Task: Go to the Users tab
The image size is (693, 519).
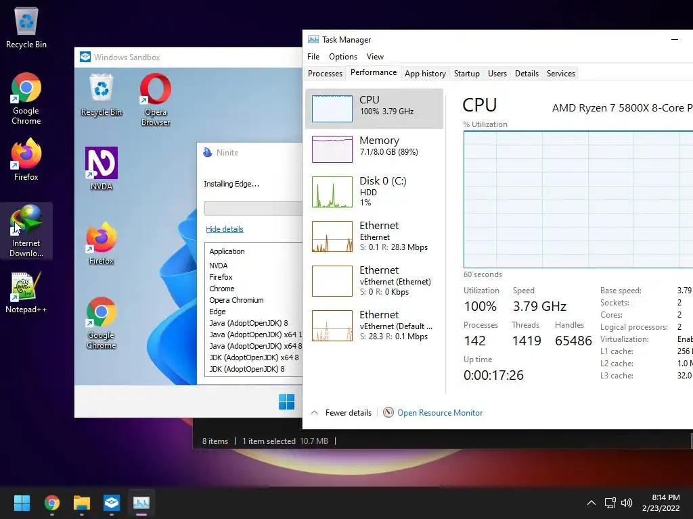Action: click(497, 73)
